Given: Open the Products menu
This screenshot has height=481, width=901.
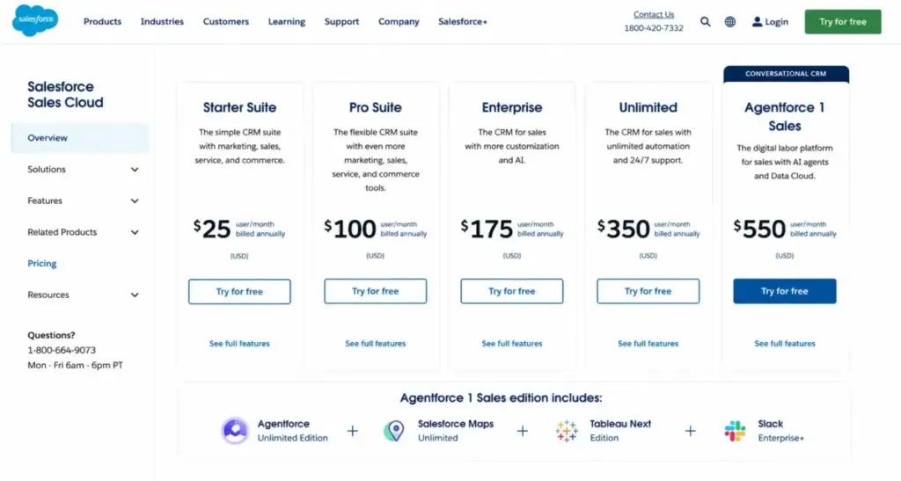Looking at the screenshot, I should [x=102, y=22].
